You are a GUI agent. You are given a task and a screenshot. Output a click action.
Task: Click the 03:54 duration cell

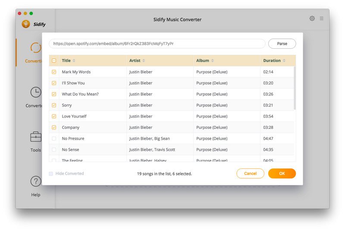pyautogui.click(x=268, y=116)
